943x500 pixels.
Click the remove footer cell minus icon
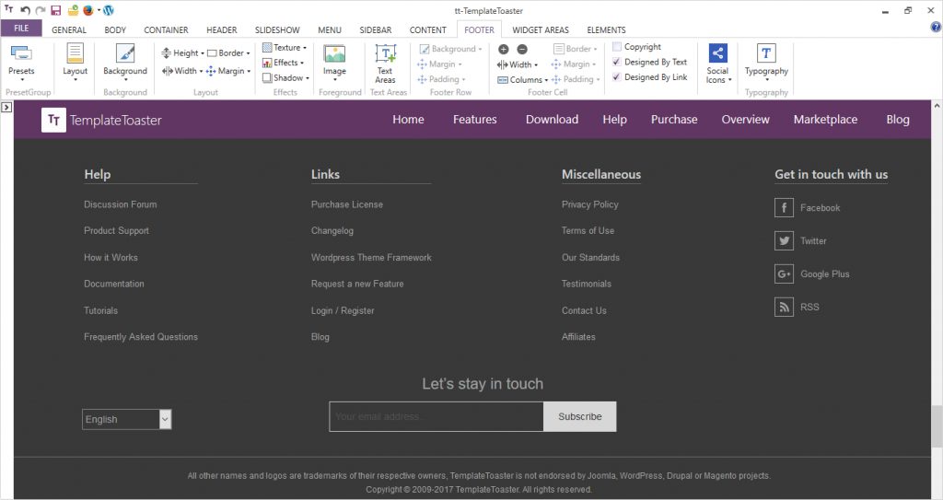point(521,49)
